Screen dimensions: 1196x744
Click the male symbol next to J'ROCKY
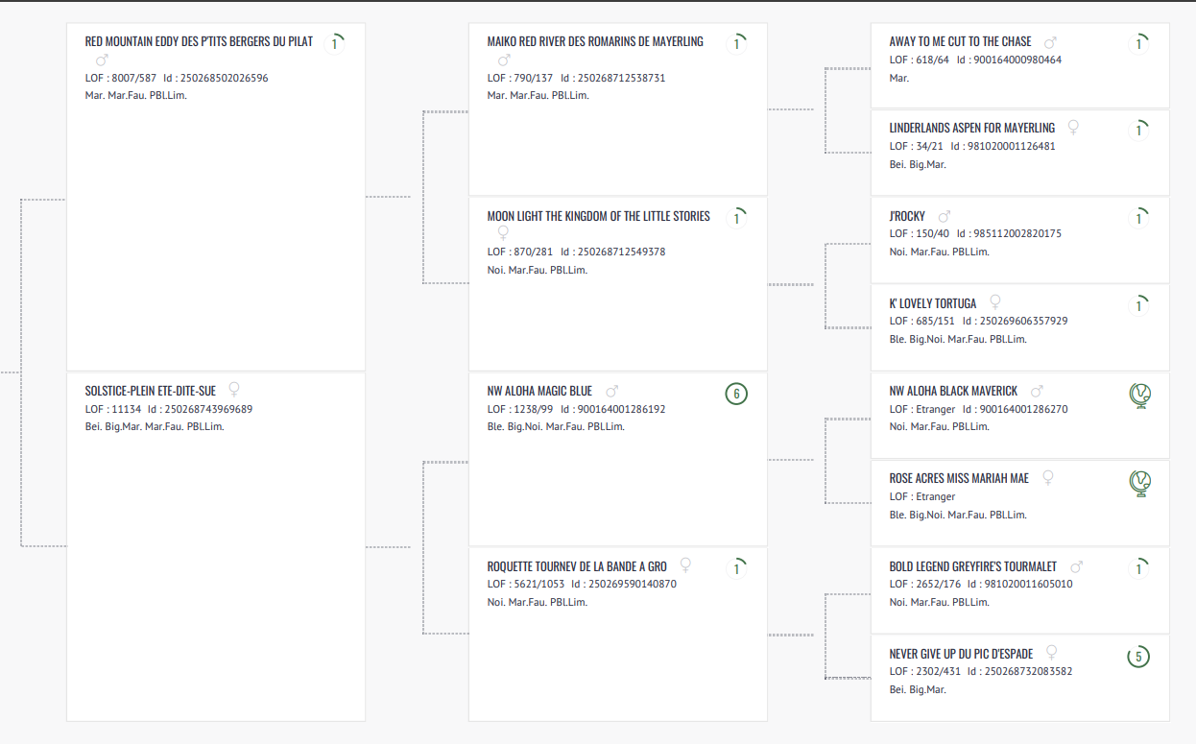tap(945, 216)
